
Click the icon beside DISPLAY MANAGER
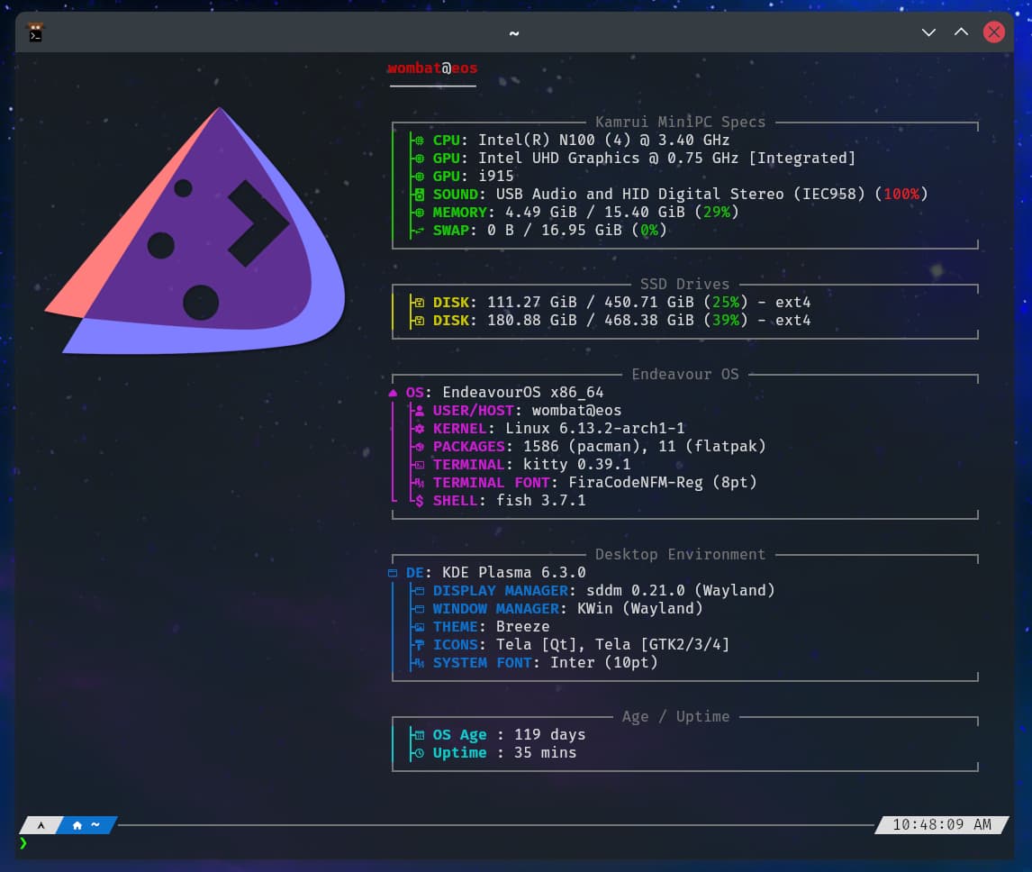tap(420, 591)
